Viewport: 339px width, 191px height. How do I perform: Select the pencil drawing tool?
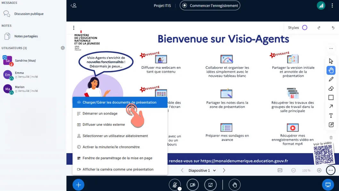(x=331, y=79)
